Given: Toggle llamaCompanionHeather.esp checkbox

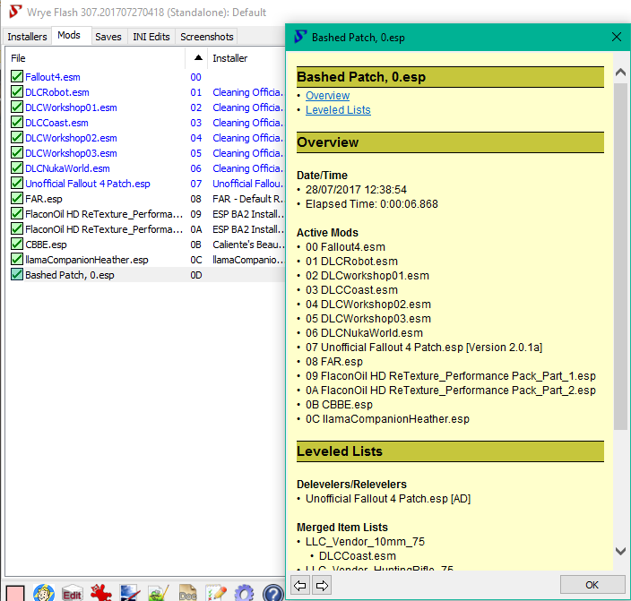Looking at the screenshot, I should tap(16, 260).
